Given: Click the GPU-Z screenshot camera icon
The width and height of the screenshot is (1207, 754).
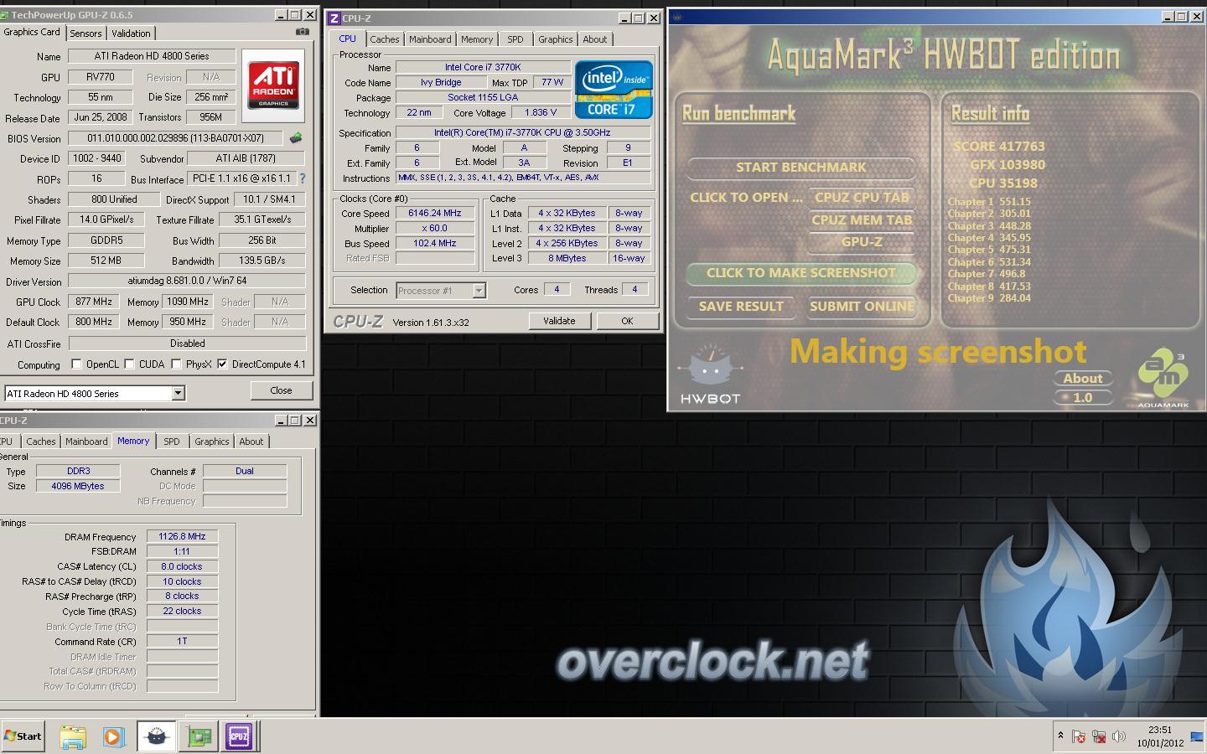Looking at the screenshot, I should tap(303, 32).
